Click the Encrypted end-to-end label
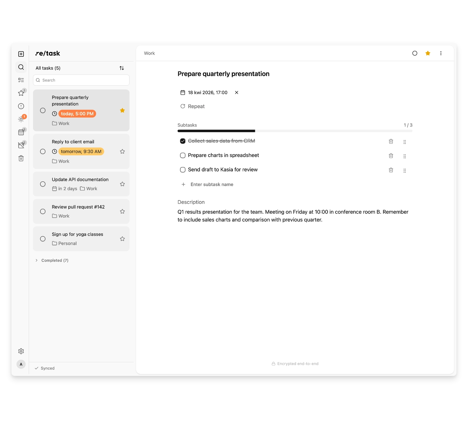Viewport: 468px width, 428px height. point(295,364)
